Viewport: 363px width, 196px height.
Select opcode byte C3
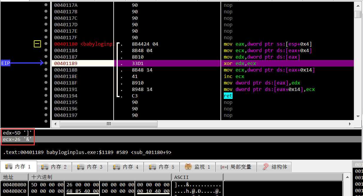[135, 96]
